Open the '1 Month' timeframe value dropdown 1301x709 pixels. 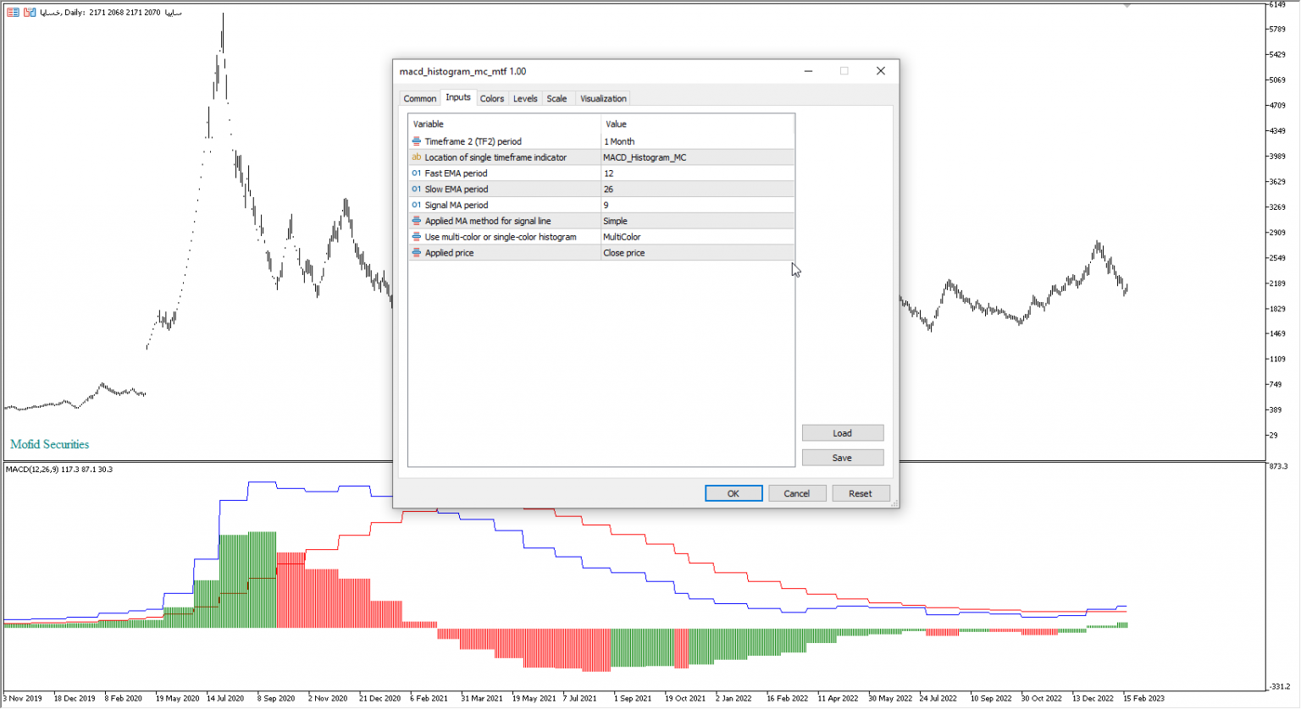click(x=695, y=141)
